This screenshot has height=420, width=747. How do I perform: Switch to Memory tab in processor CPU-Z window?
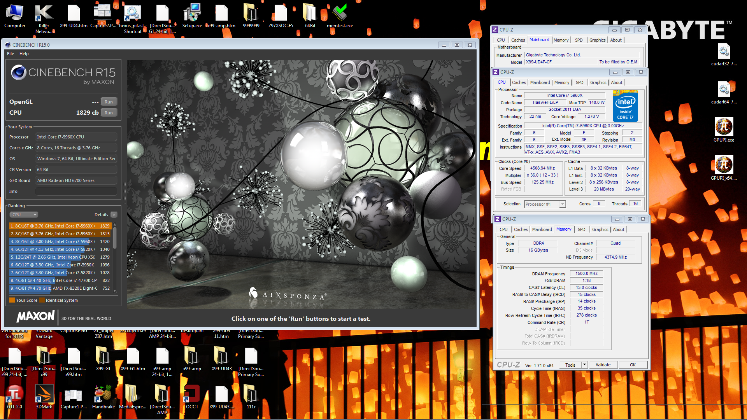pyautogui.click(x=561, y=82)
